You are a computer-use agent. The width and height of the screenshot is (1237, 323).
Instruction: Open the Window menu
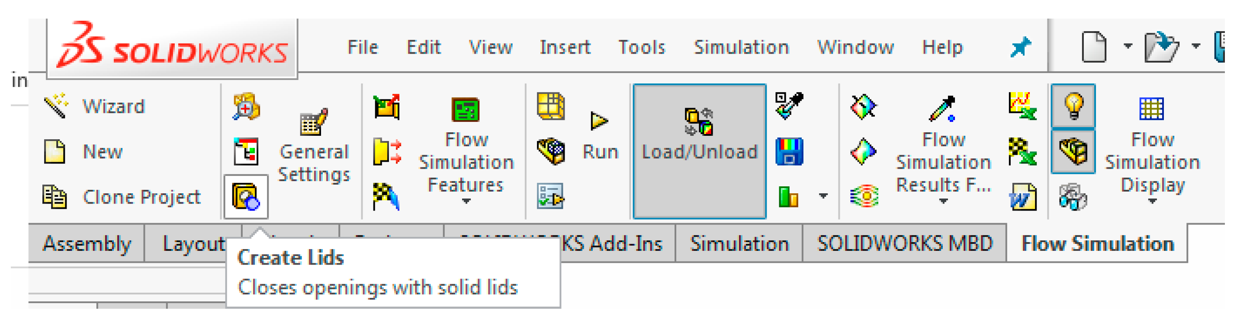pyautogui.click(x=855, y=47)
